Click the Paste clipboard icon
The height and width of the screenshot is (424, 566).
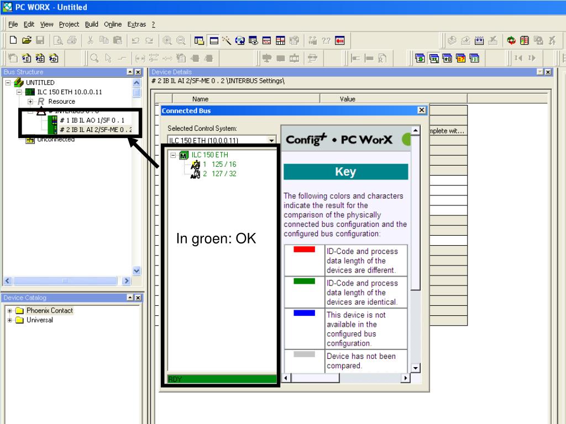point(118,40)
